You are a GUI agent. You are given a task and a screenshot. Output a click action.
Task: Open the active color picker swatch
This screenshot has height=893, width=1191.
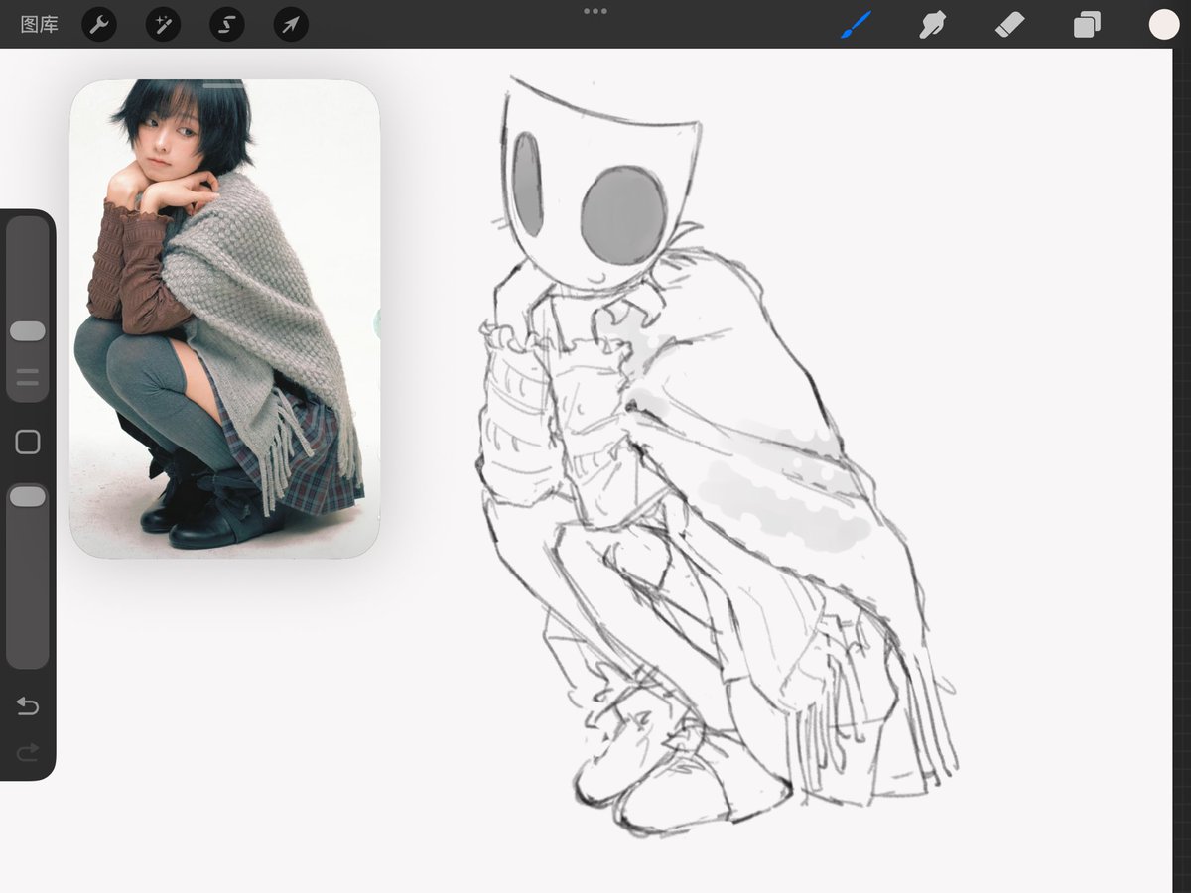pos(1164,25)
